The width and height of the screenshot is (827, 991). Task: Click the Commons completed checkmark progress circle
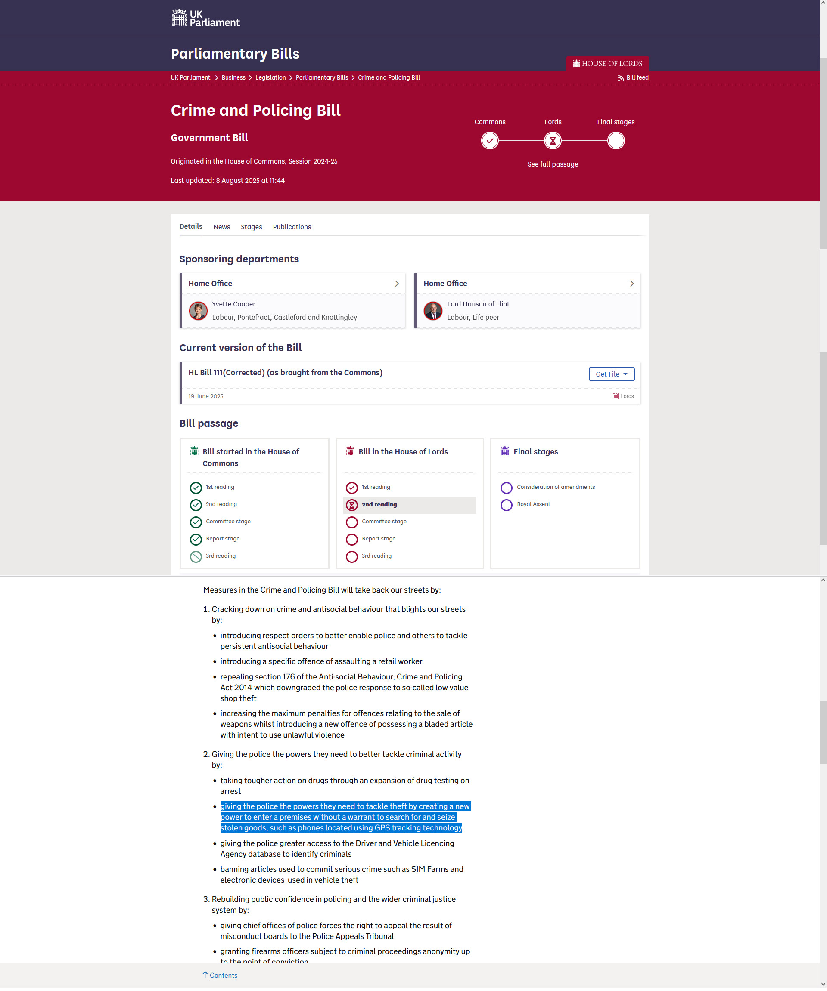[490, 141]
